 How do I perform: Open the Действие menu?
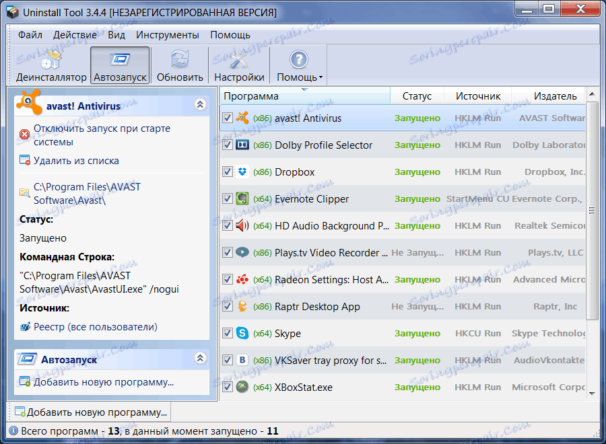tap(75, 35)
